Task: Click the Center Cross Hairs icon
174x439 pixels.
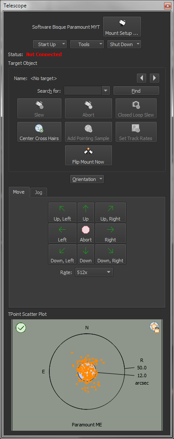Action: tap(39, 128)
